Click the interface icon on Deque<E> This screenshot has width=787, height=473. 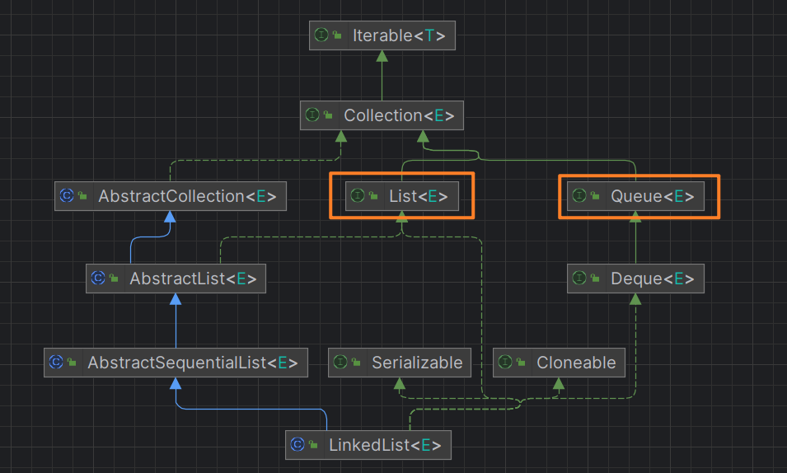click(579, 278)
